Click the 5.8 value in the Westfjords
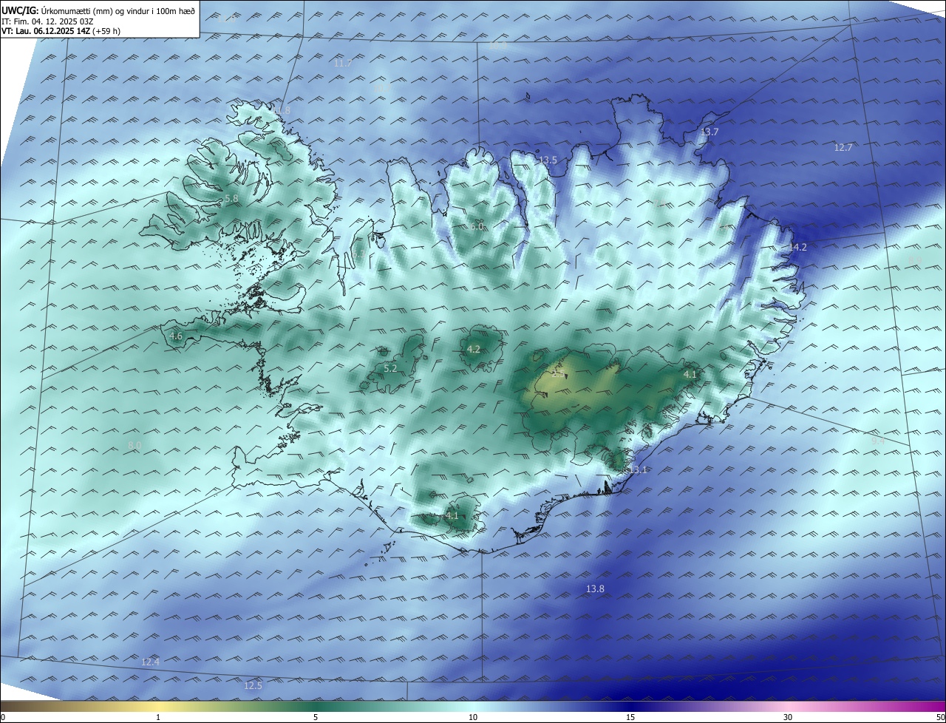 [x=231, y=199]
